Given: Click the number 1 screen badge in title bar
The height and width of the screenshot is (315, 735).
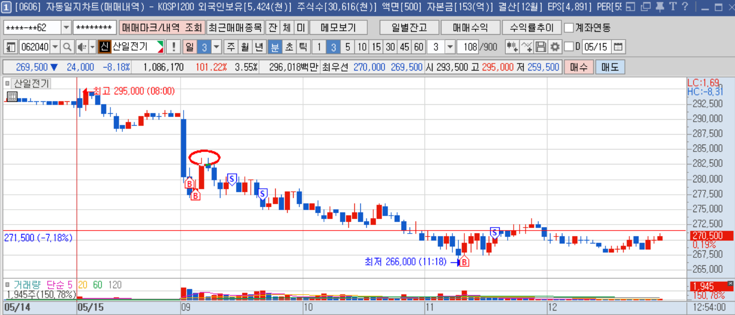Looking at the screenshot, I should (x=6, y=7).
